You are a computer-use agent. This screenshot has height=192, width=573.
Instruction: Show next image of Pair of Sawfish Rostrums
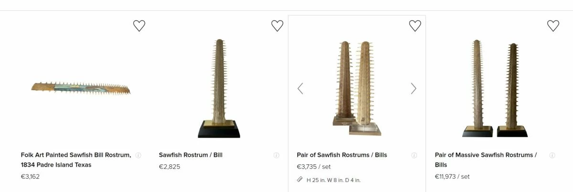(414, 89)
